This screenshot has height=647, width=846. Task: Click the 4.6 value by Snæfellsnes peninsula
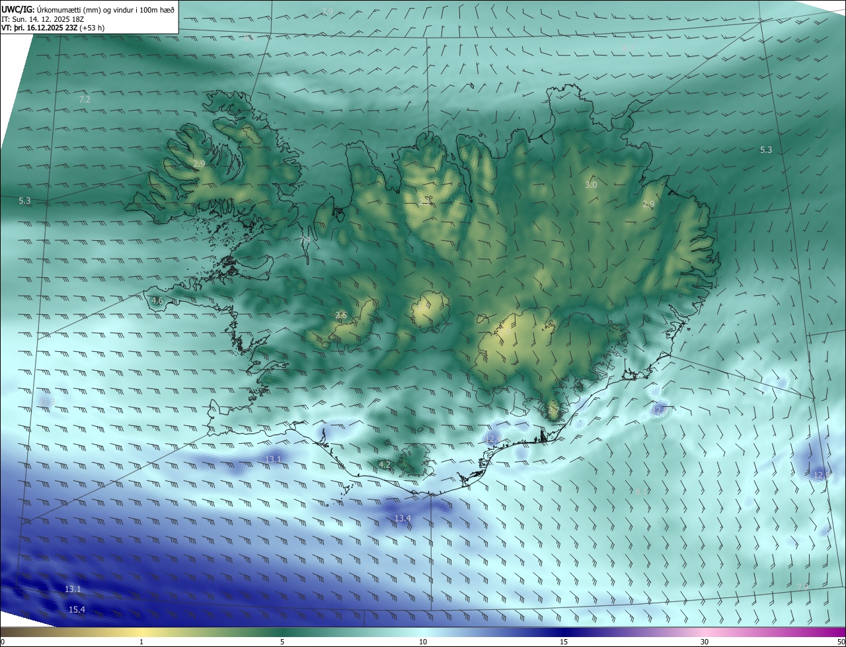157,301
